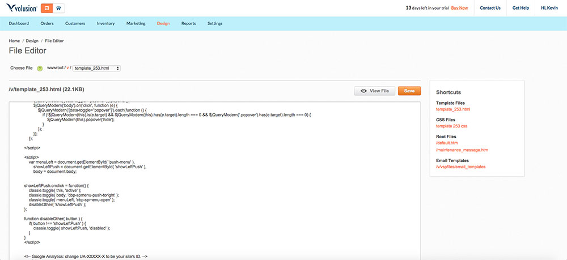
Task: Open template_253.html shortcut link
Action: click(453, 109)
